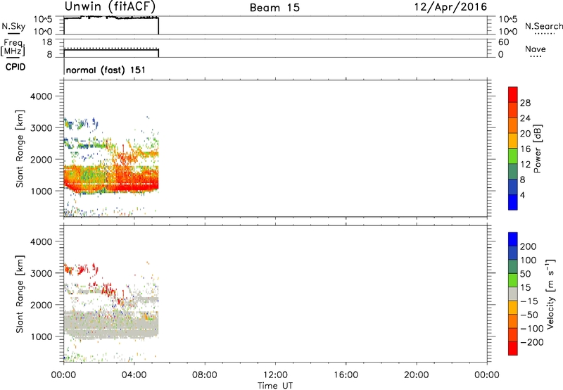Screen dimensions: 563x390
Task: Click the Velocity colorbar gray segment
Action: 513,294
